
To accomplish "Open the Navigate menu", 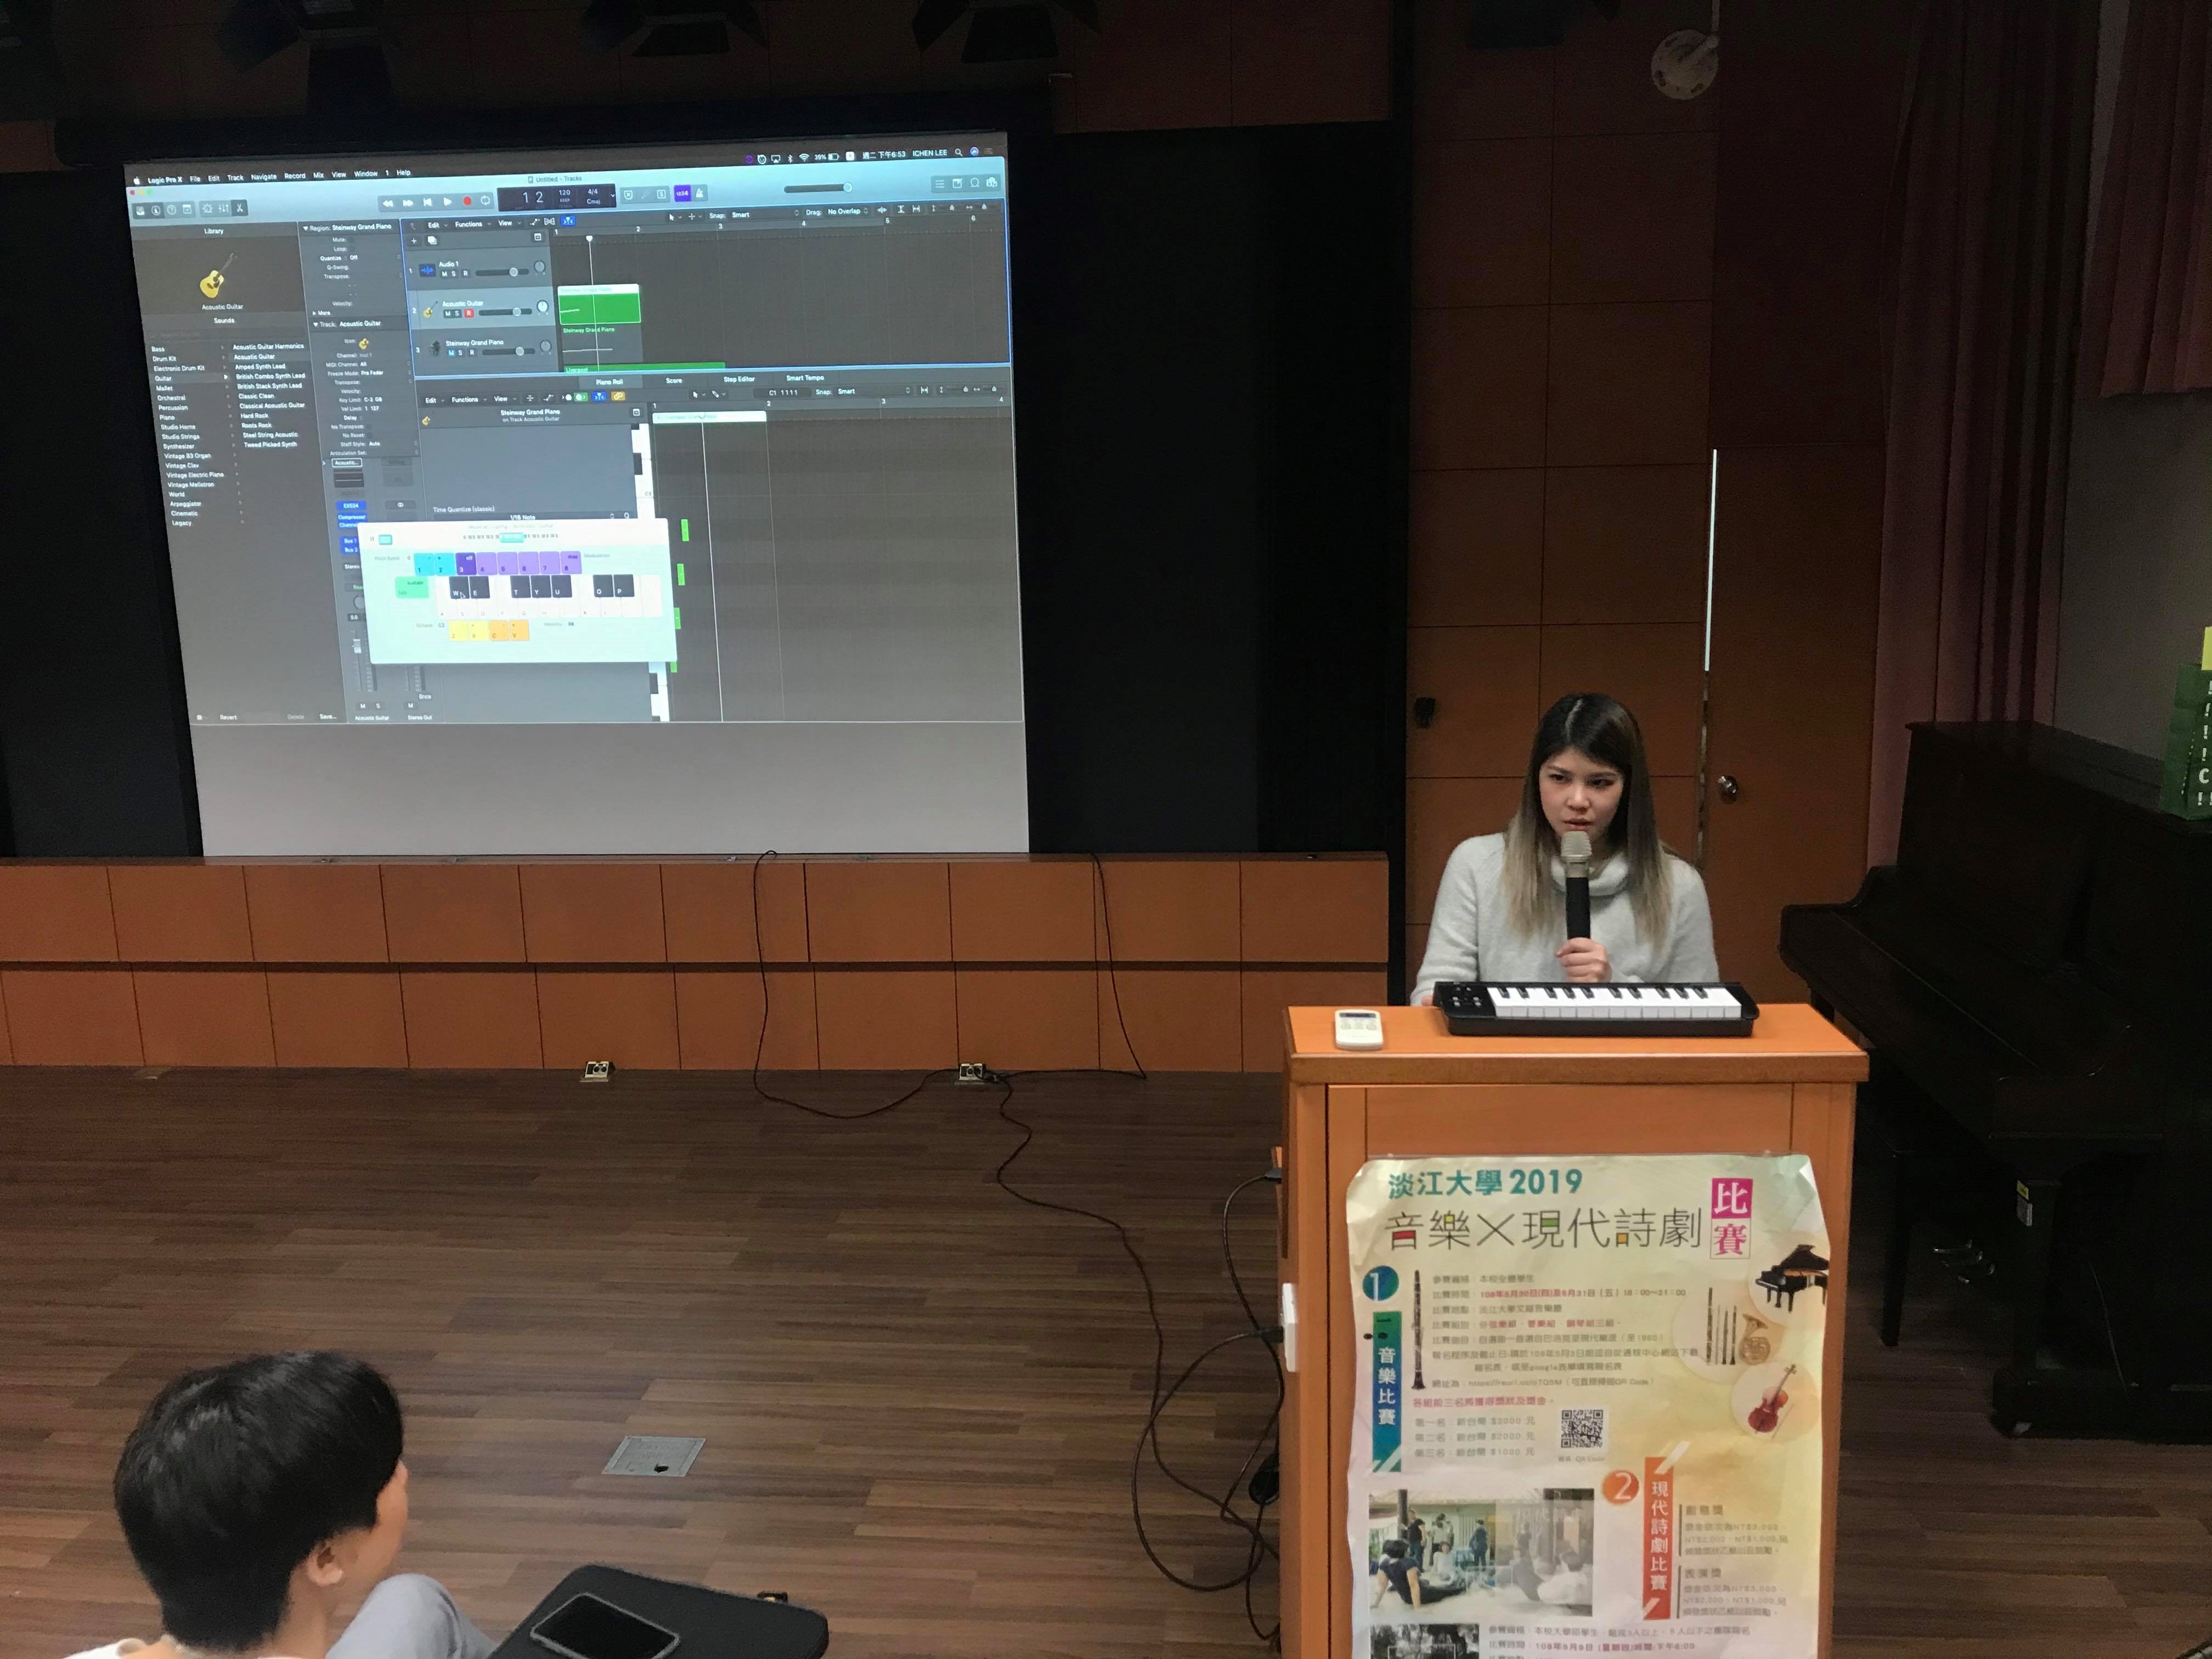I will [x=264, y=177].
